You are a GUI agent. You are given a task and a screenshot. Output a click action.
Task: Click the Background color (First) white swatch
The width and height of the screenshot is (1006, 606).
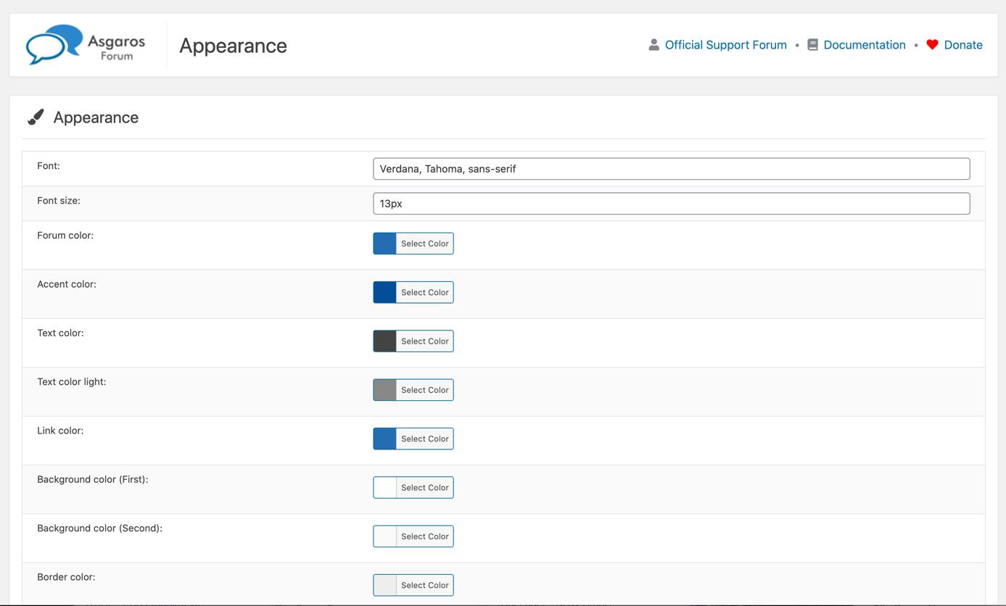point(385,488)
